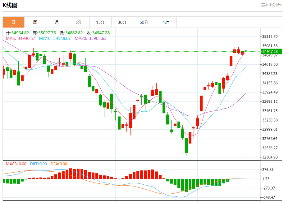284x202 pixels.
Task: Switch to the 周 weekly tab
Action: (x=35, y=22)
